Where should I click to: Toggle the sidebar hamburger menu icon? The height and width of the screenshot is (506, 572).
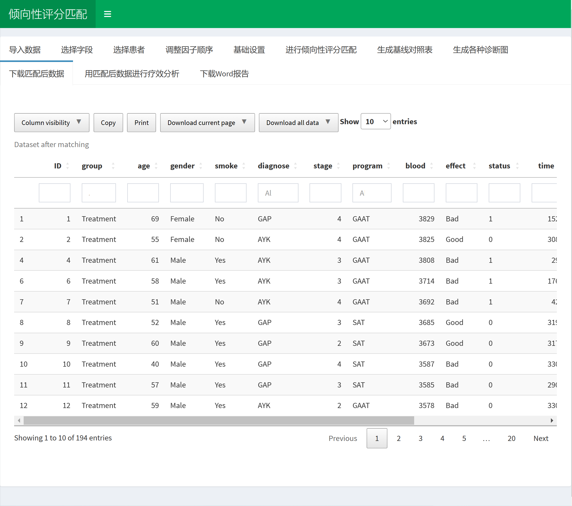(107, 14)
